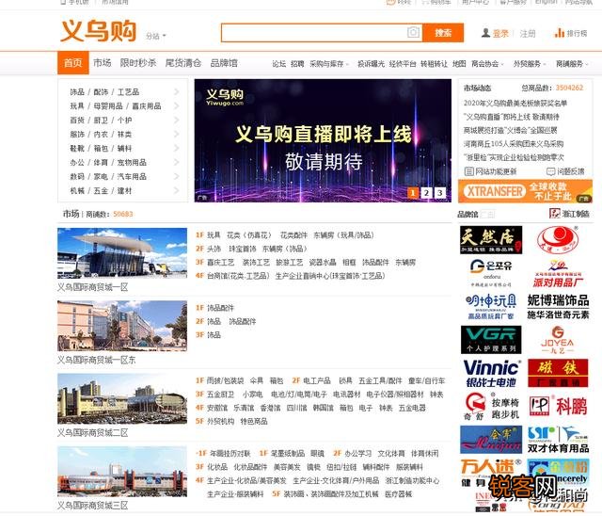Select the 首页 home tab
This screenshot has width=602, height=516.
point(73,63)
